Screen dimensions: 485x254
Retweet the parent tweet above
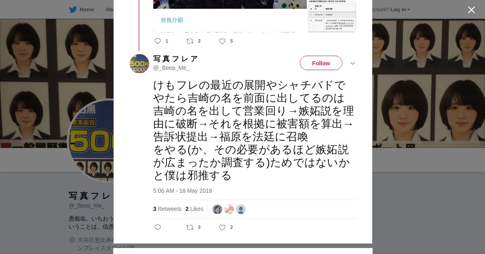[193, 41]
